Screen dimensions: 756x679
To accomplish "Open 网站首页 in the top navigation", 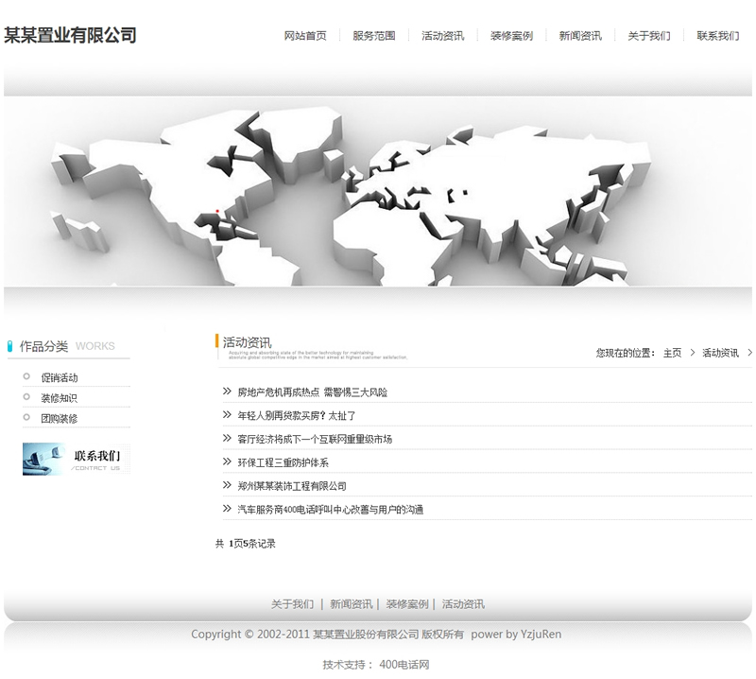I will (x=305, y=36).
